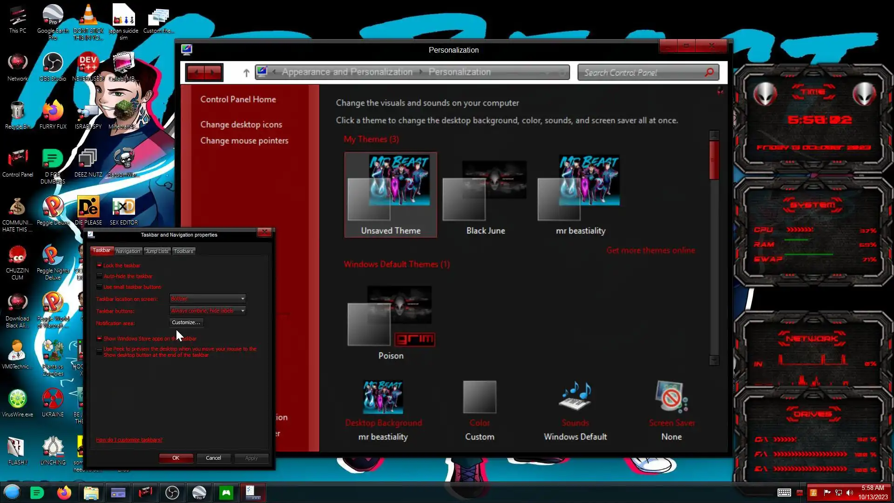Viewport: 894px width, 503px height.
Task: Expand the address bar history dropdown
Action: pyautogui.click(x=547, y=73)
